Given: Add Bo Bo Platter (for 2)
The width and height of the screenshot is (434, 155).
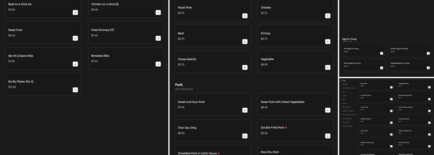Looking at the screenshot, I should point(75,90).
